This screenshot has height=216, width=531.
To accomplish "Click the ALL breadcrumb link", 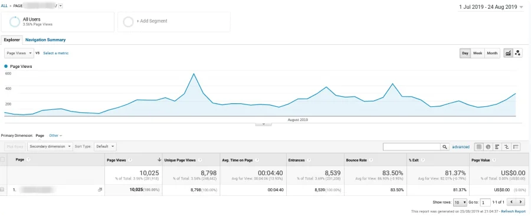I will click(4, 6).
